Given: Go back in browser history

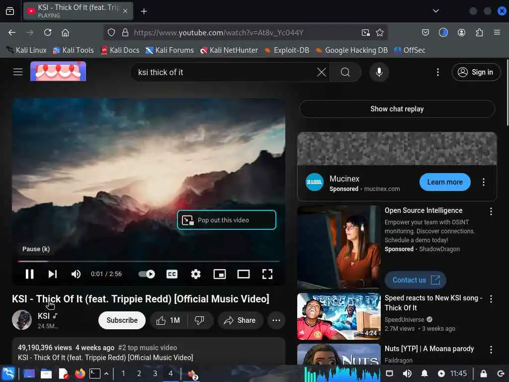Looking at the screenshot, I should coord(12,32).
